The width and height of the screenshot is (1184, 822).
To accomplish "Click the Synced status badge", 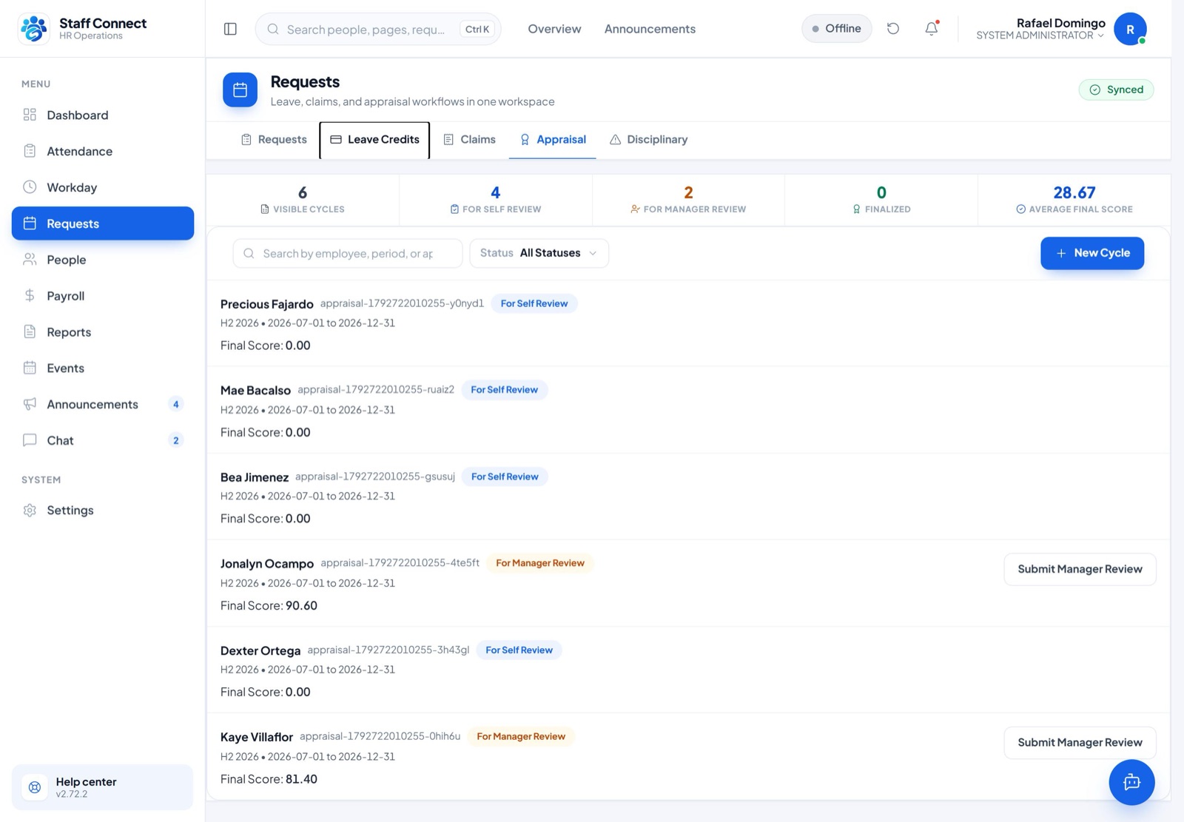I will [1116, 90].
